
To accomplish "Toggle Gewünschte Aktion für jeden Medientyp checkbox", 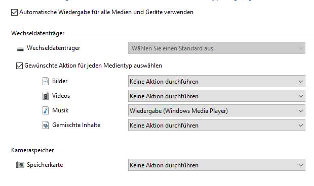I will (x=19, y=66).
